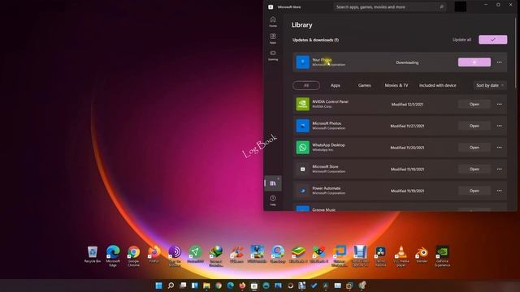Viewport: 520px width, 292px height.
Task: Open NVIDIA Control Panel
Action: pyautogui.click(x=474, y=105)
